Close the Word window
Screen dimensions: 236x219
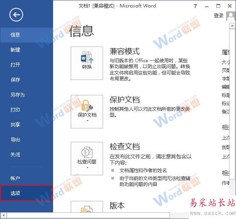point(230,6)
